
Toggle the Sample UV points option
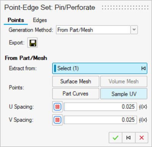pos(124,94)
